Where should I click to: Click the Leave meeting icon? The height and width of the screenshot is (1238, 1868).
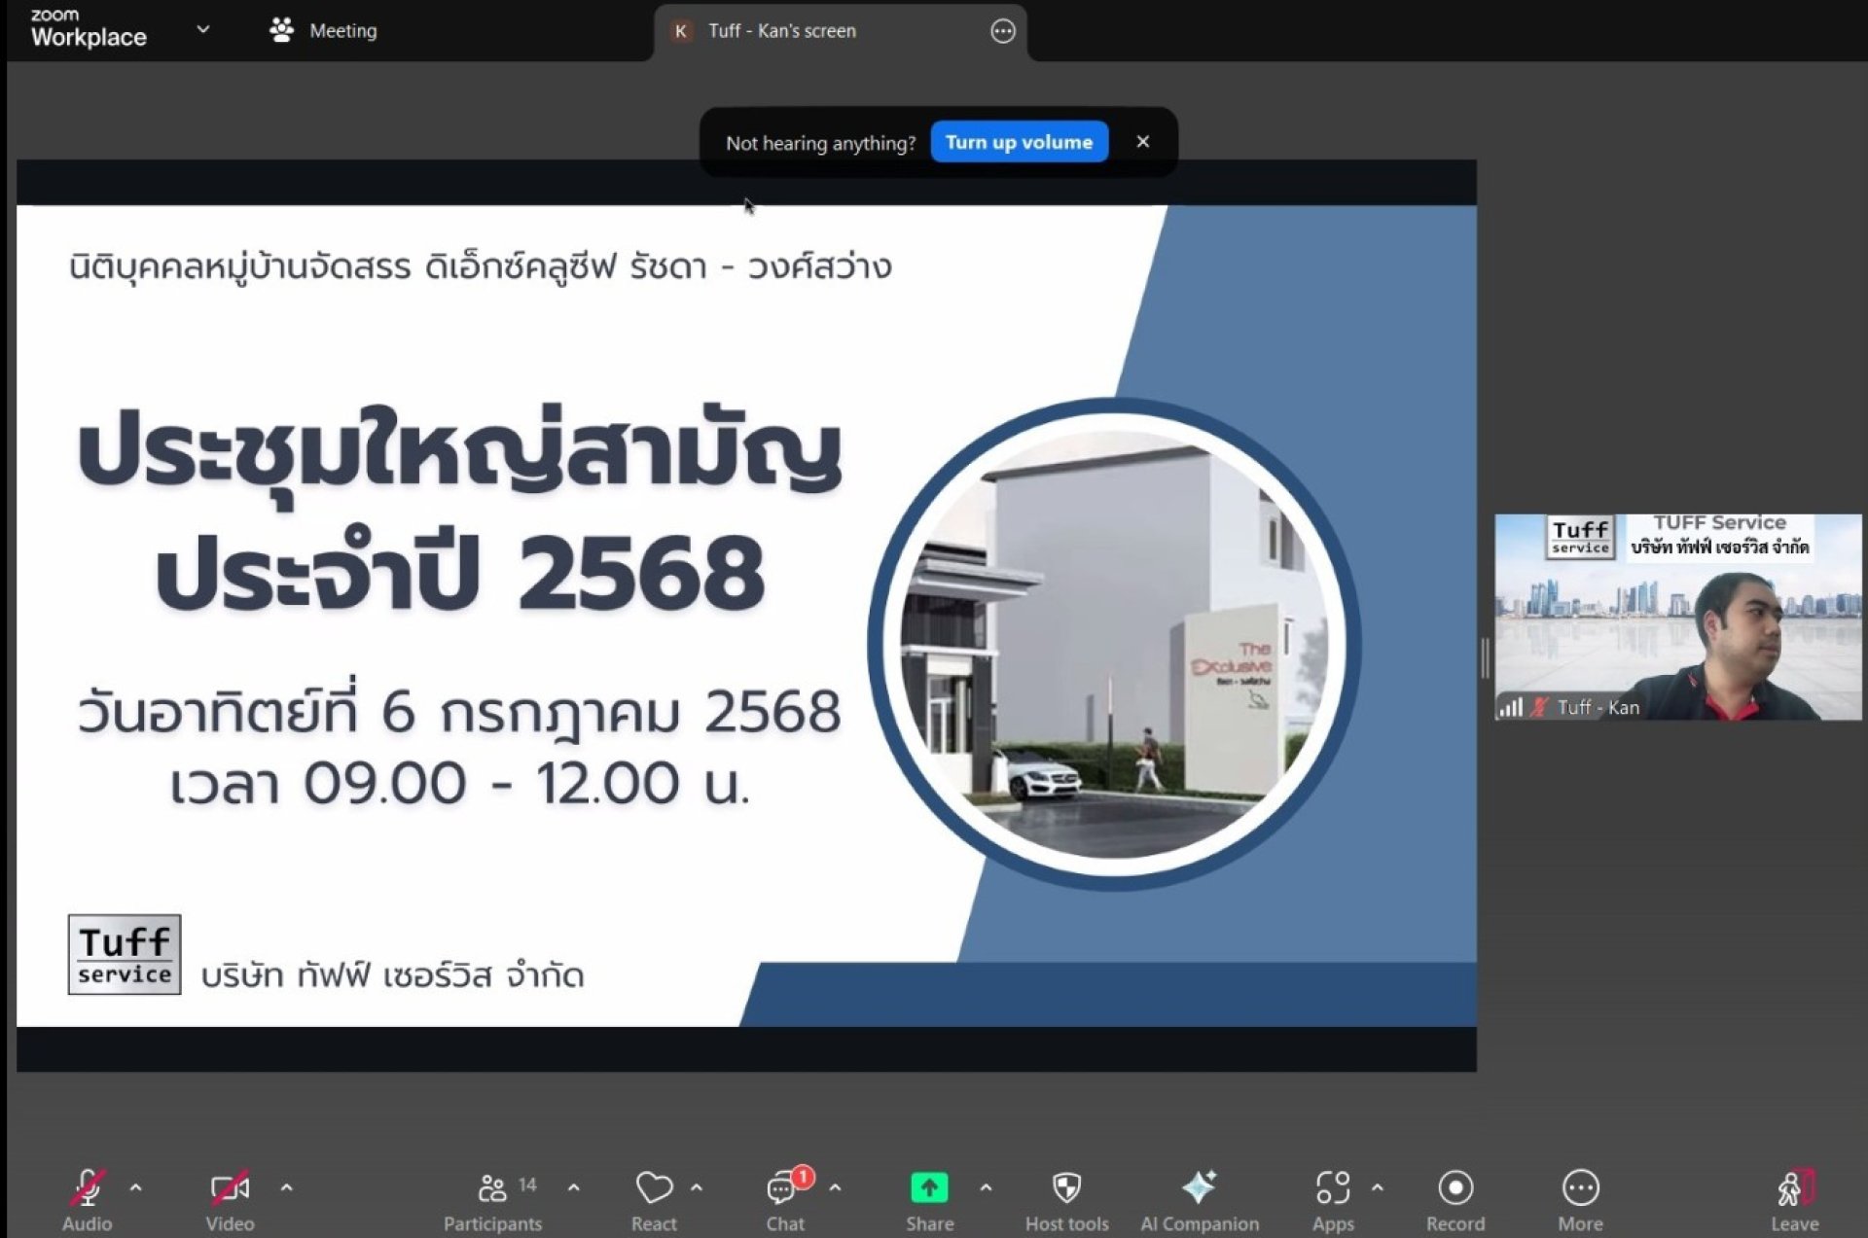(1794, 1187)
